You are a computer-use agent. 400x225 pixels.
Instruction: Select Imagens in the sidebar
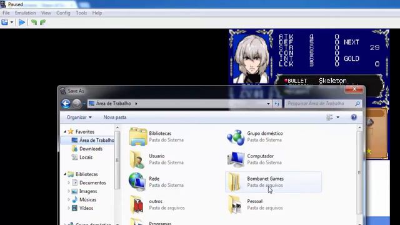coord(88,191)
